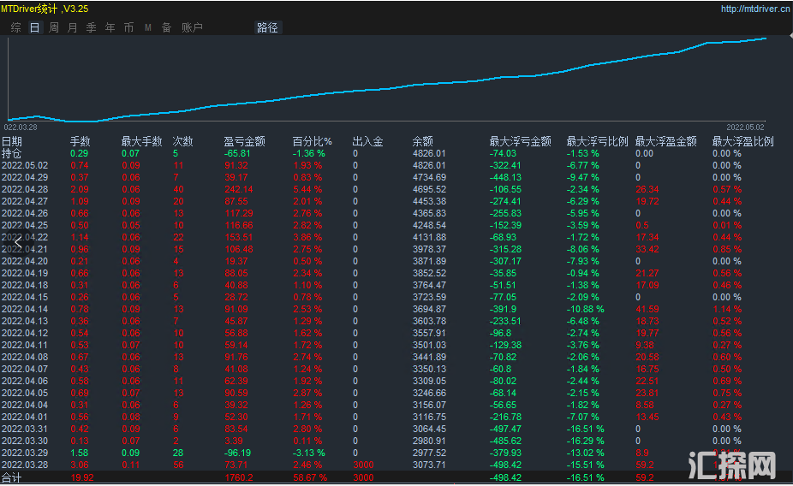Click the left arrow chevron icon
The image size is (793, 486).
tap(18, 243)
